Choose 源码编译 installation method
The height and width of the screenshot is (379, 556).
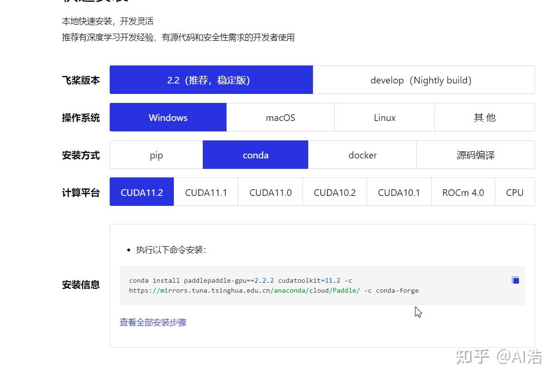tap(475, 155)
